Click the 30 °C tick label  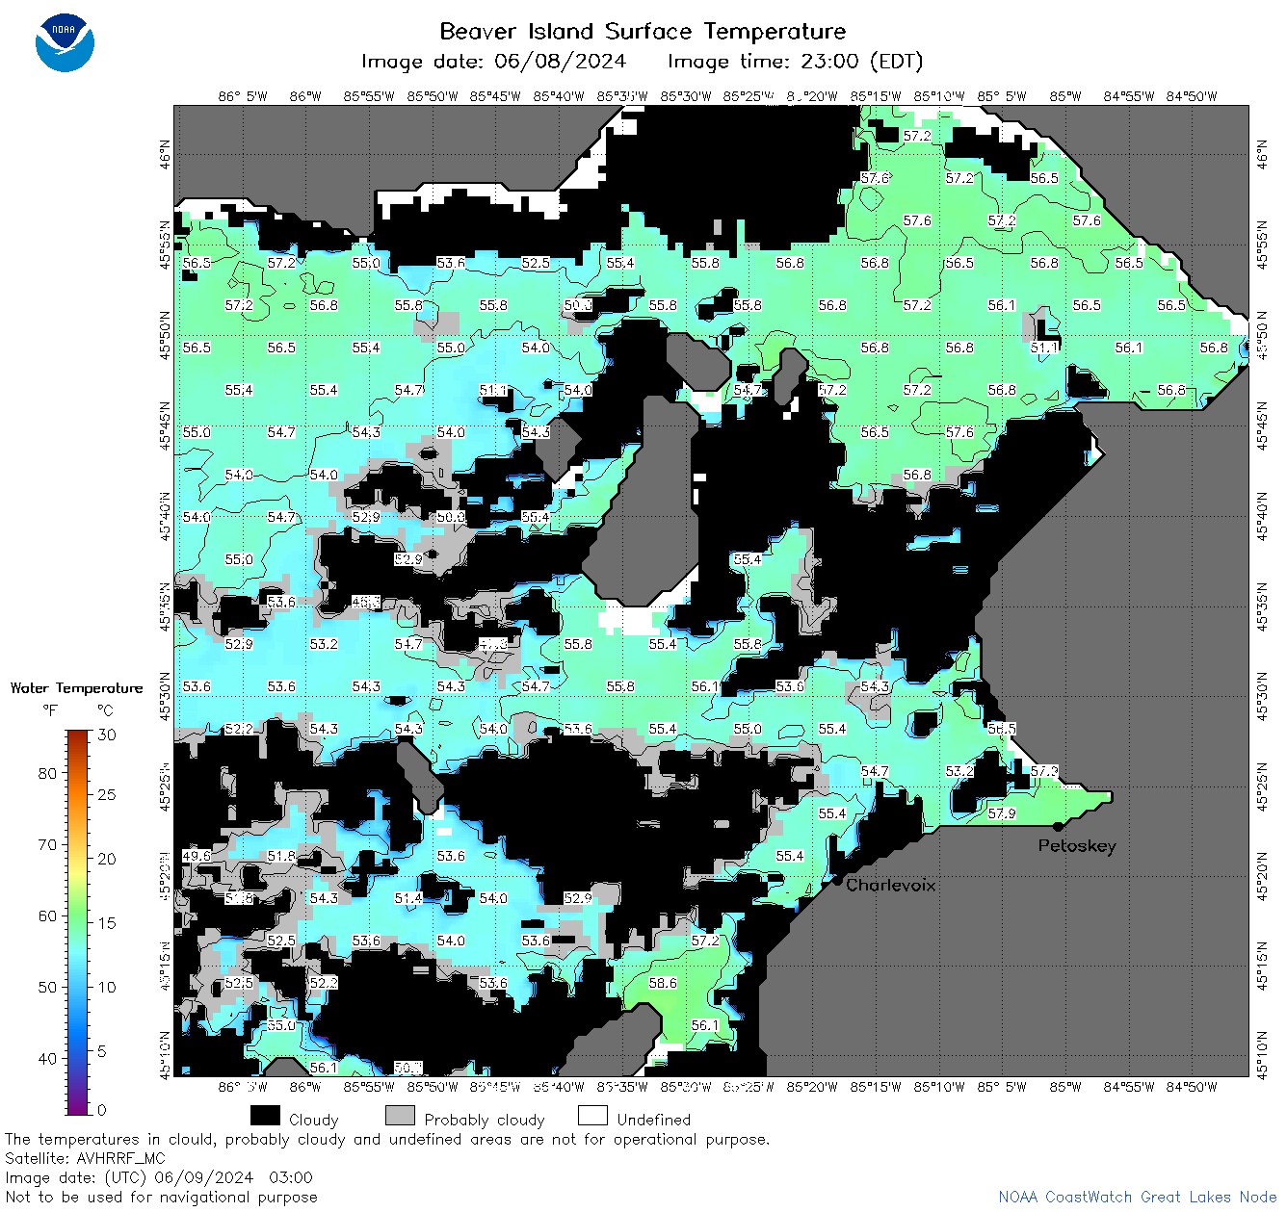(107, 735)
